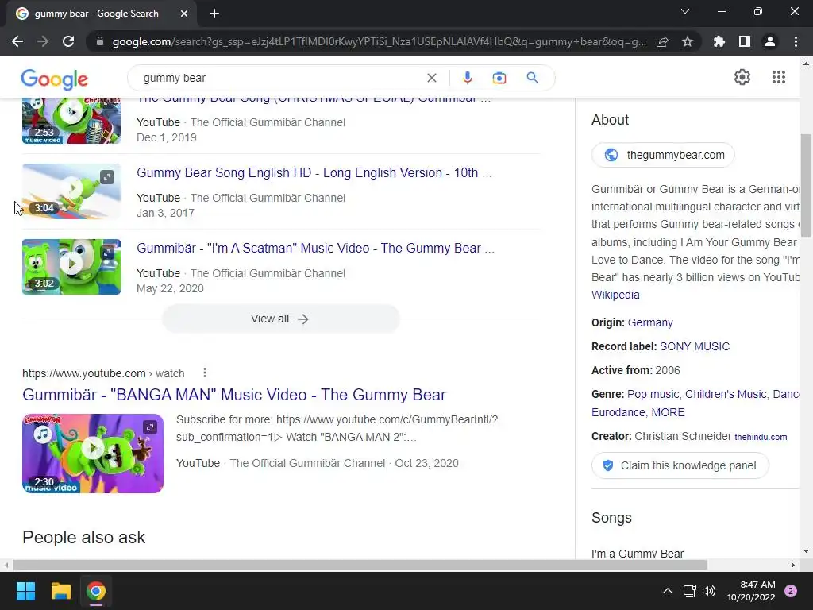
Task: Close the gummy bear search tab
Action: [x=184, y=14]
